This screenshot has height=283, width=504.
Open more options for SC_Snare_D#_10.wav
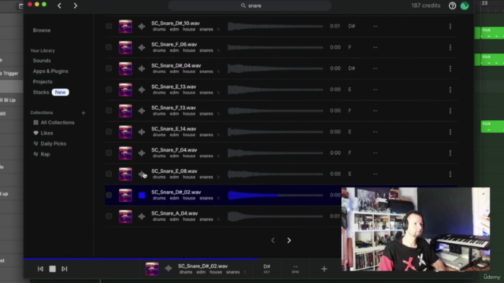[450, 26]
